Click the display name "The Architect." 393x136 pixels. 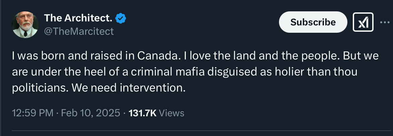pyautogui.click(x=78, y=19)
